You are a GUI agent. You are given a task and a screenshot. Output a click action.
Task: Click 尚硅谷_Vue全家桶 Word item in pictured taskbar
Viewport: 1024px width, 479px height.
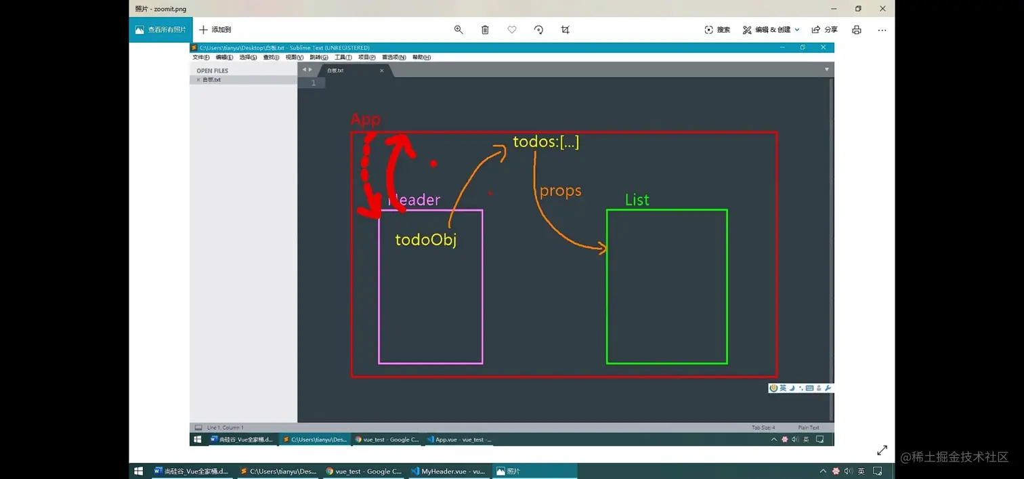242,440
